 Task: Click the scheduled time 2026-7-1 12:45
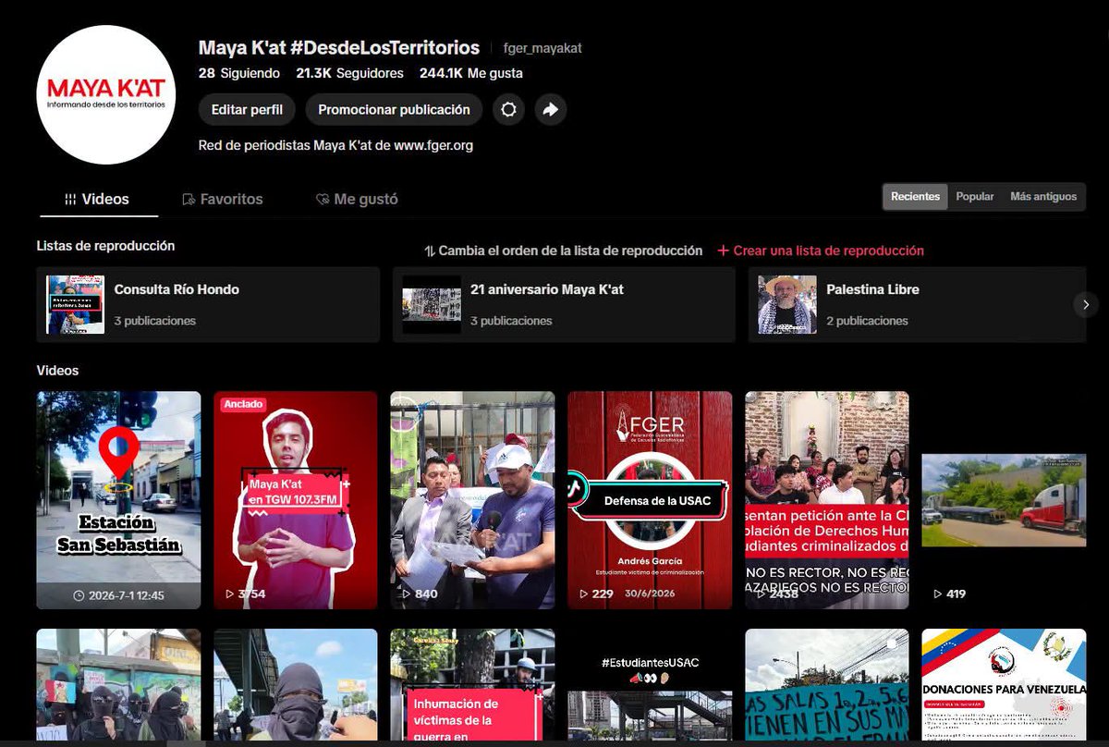pyautogui.click(x=118, y=595)
